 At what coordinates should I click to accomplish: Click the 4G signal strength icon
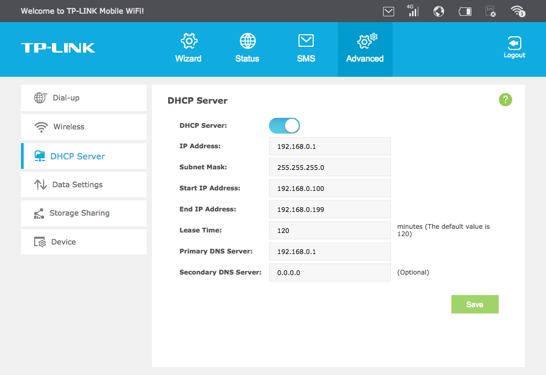tap(413, 11)
